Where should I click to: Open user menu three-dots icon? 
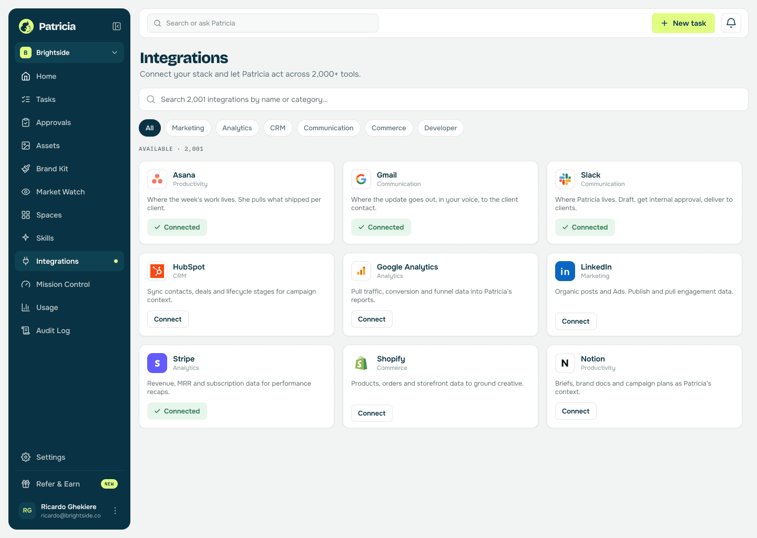(115, 511)
